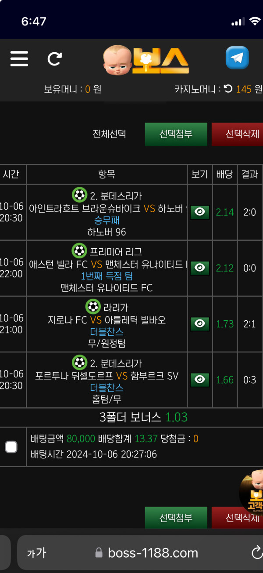This screenshot has width=263, height=573.
Task: Refresh the casino money balance
Action: 228,89
